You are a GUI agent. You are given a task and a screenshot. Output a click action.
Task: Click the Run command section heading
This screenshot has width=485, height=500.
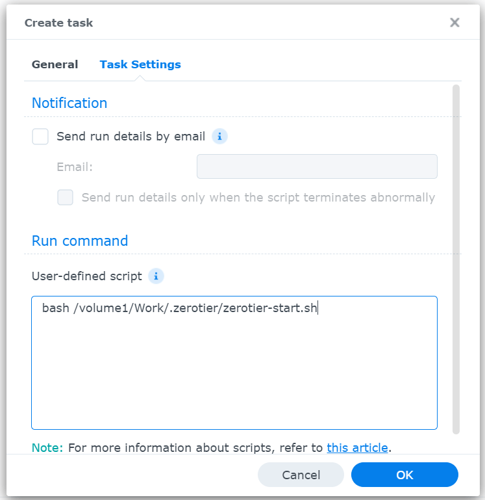pyautogui.click(x=80, y=241)
